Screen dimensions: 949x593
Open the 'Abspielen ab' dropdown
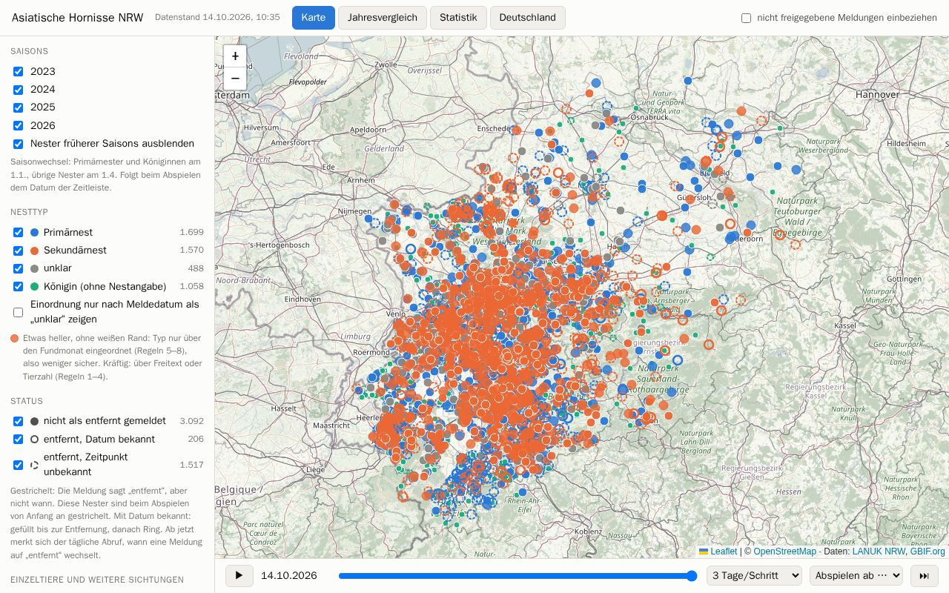tap(856, 576)
